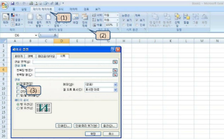Toggle the ribbon 눈금선 인쇄 checkbox
224x139 pixels.
124,25
